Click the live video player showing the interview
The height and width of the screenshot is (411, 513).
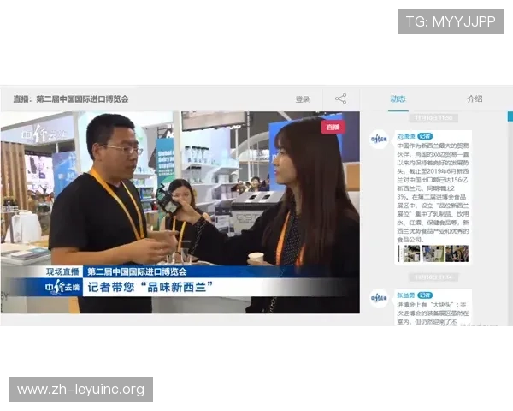tap(180, 212)
